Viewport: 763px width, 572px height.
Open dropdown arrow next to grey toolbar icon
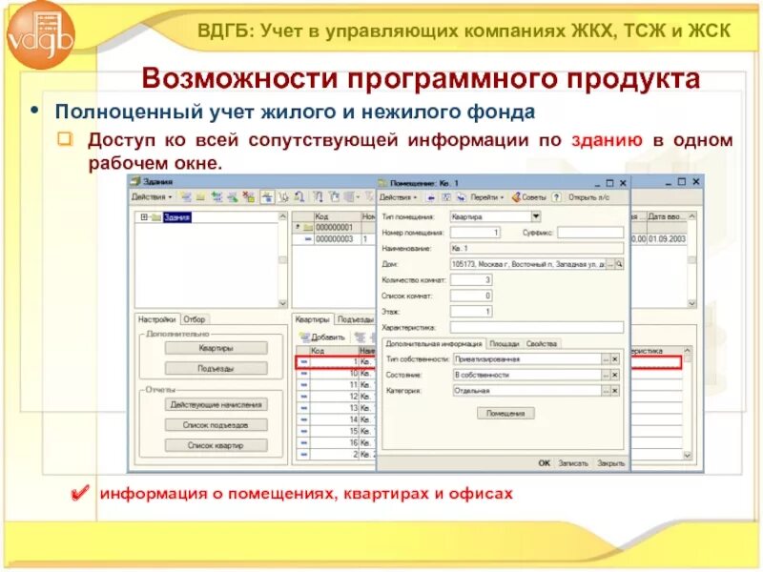pos(359,197)
